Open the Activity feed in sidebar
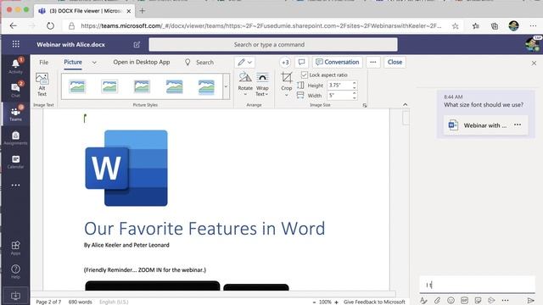The image size is (543, 305). (x=15, y=66)
